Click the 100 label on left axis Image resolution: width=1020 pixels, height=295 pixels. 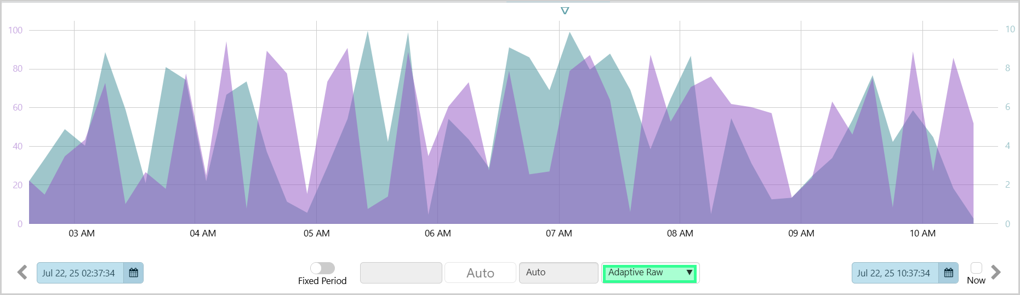(15, 30)
